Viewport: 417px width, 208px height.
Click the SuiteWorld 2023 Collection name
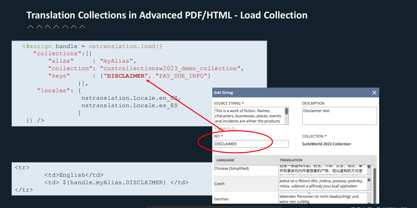coord(326,144)
